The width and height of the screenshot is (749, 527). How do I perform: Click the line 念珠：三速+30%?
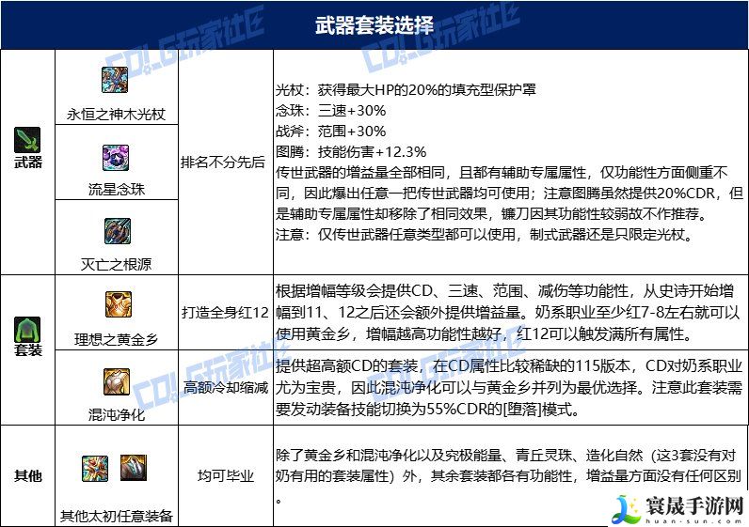coord(330,111)
